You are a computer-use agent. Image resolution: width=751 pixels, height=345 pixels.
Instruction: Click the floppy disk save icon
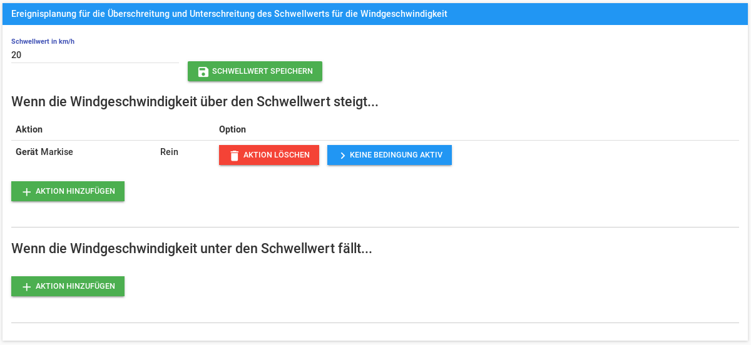[x=203, y=71]
